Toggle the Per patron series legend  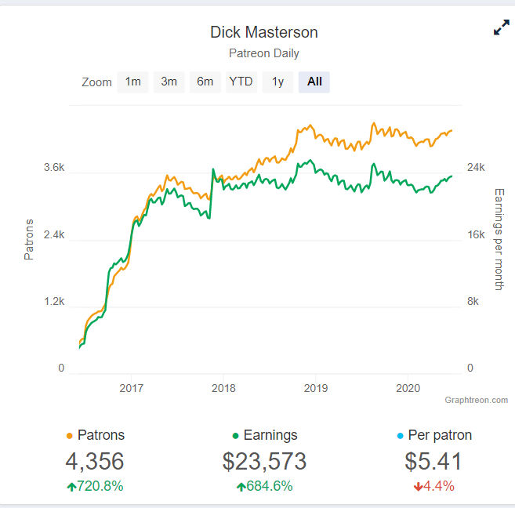pyautogui.click(x=434, y=435)
